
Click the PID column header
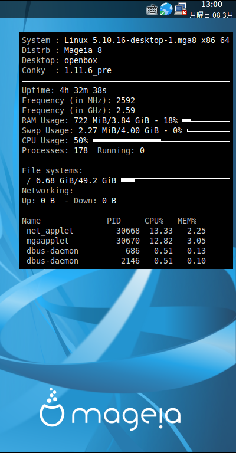(114, 221)
